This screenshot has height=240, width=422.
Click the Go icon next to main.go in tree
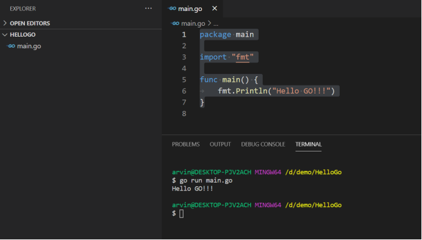click(x=11, y=46)
